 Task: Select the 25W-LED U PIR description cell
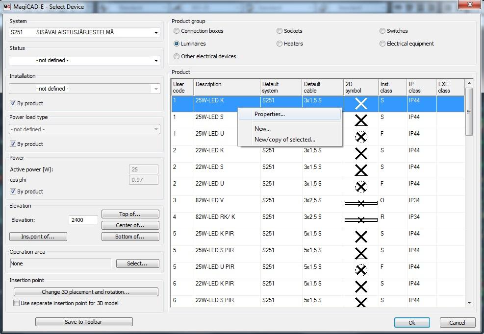(227, 270)
